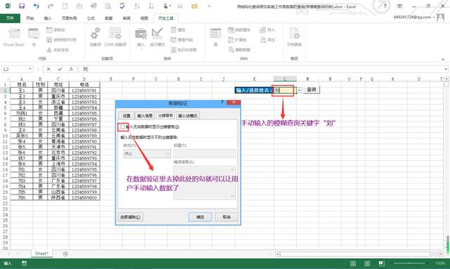Click the OK (确定) button in the dialog

(200, 217)
